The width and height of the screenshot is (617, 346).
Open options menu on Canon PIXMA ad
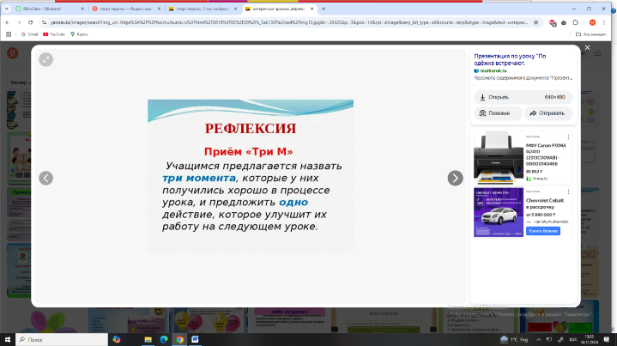coord(567,135)
